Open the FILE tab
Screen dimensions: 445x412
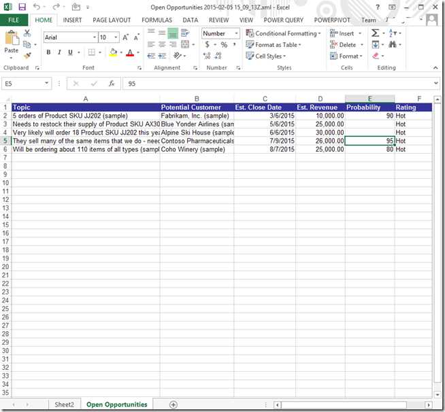(x=14, y=20)
